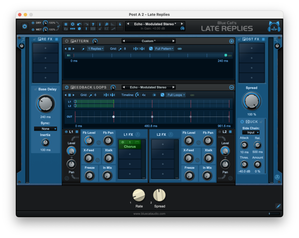299x238 pixels.
Task: Add effect in first PRE FX slot
Action: point(45,48)
